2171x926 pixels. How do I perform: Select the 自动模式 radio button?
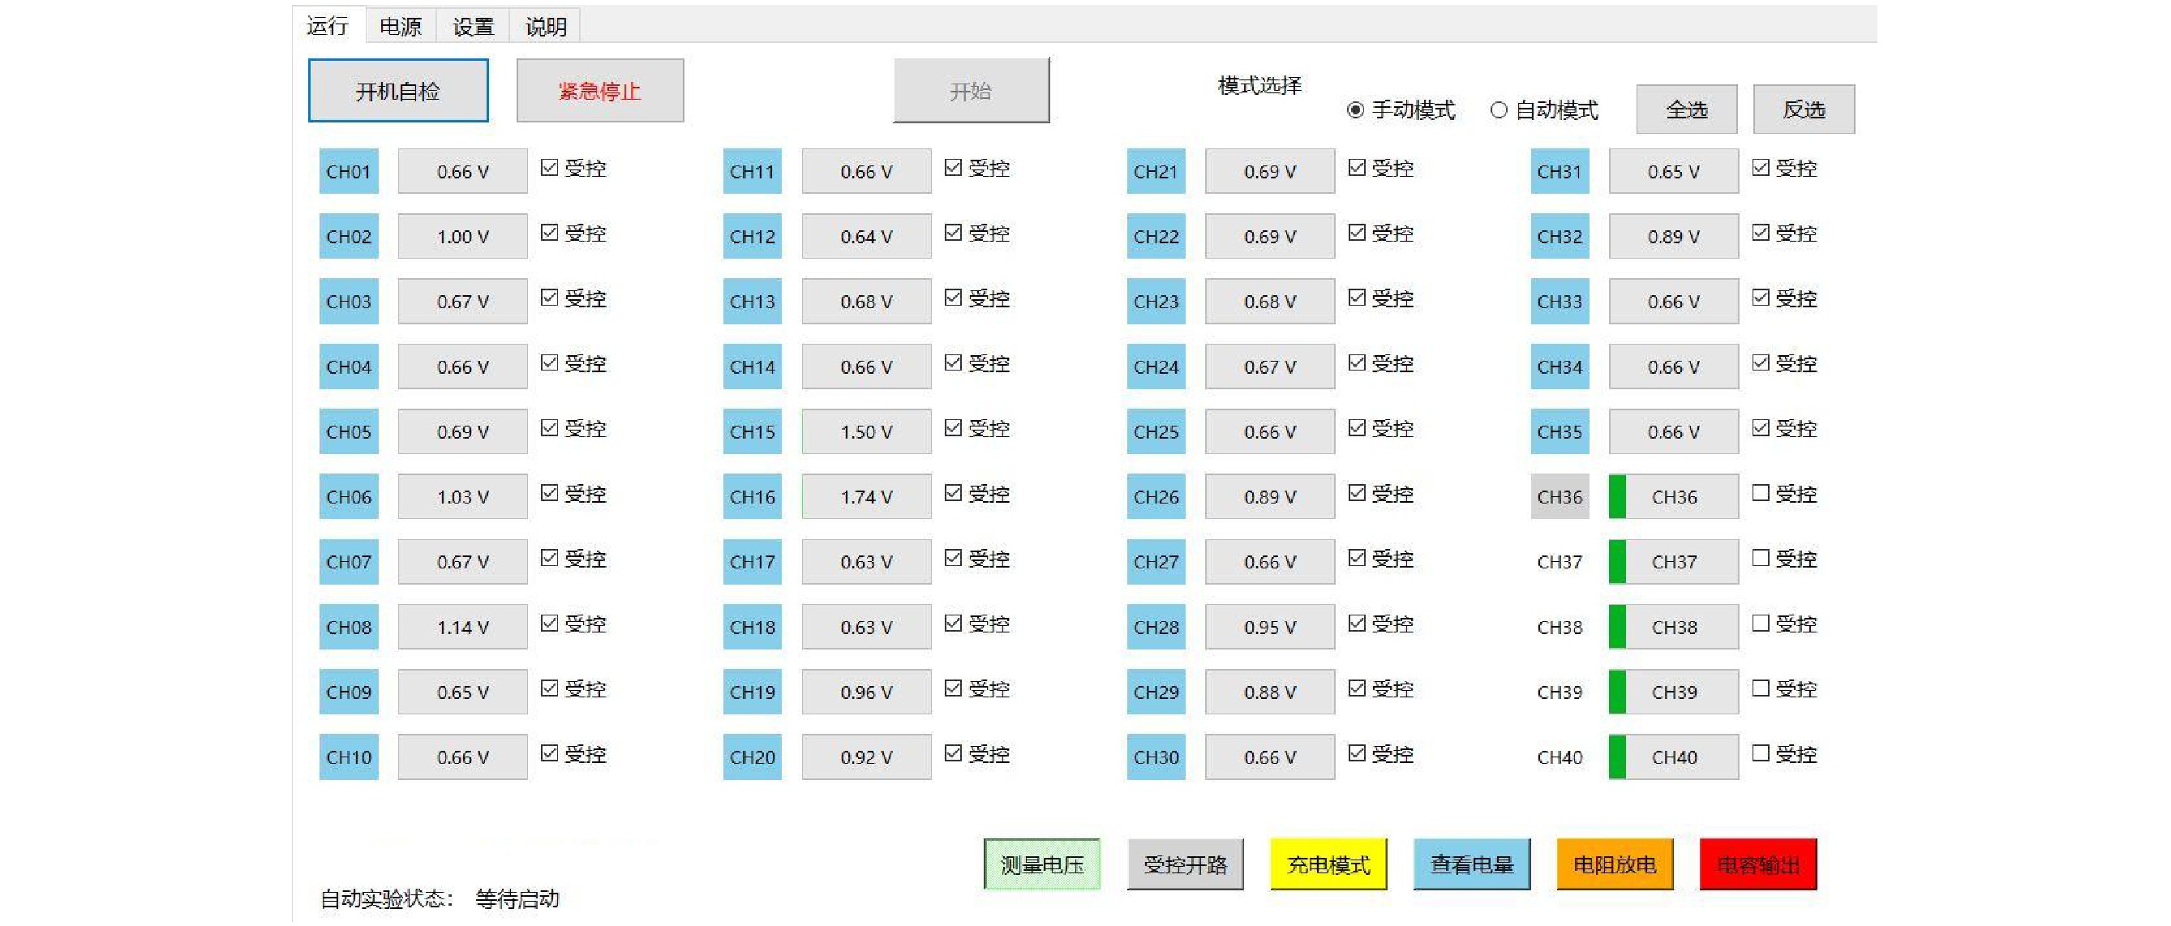point(1499,110)
